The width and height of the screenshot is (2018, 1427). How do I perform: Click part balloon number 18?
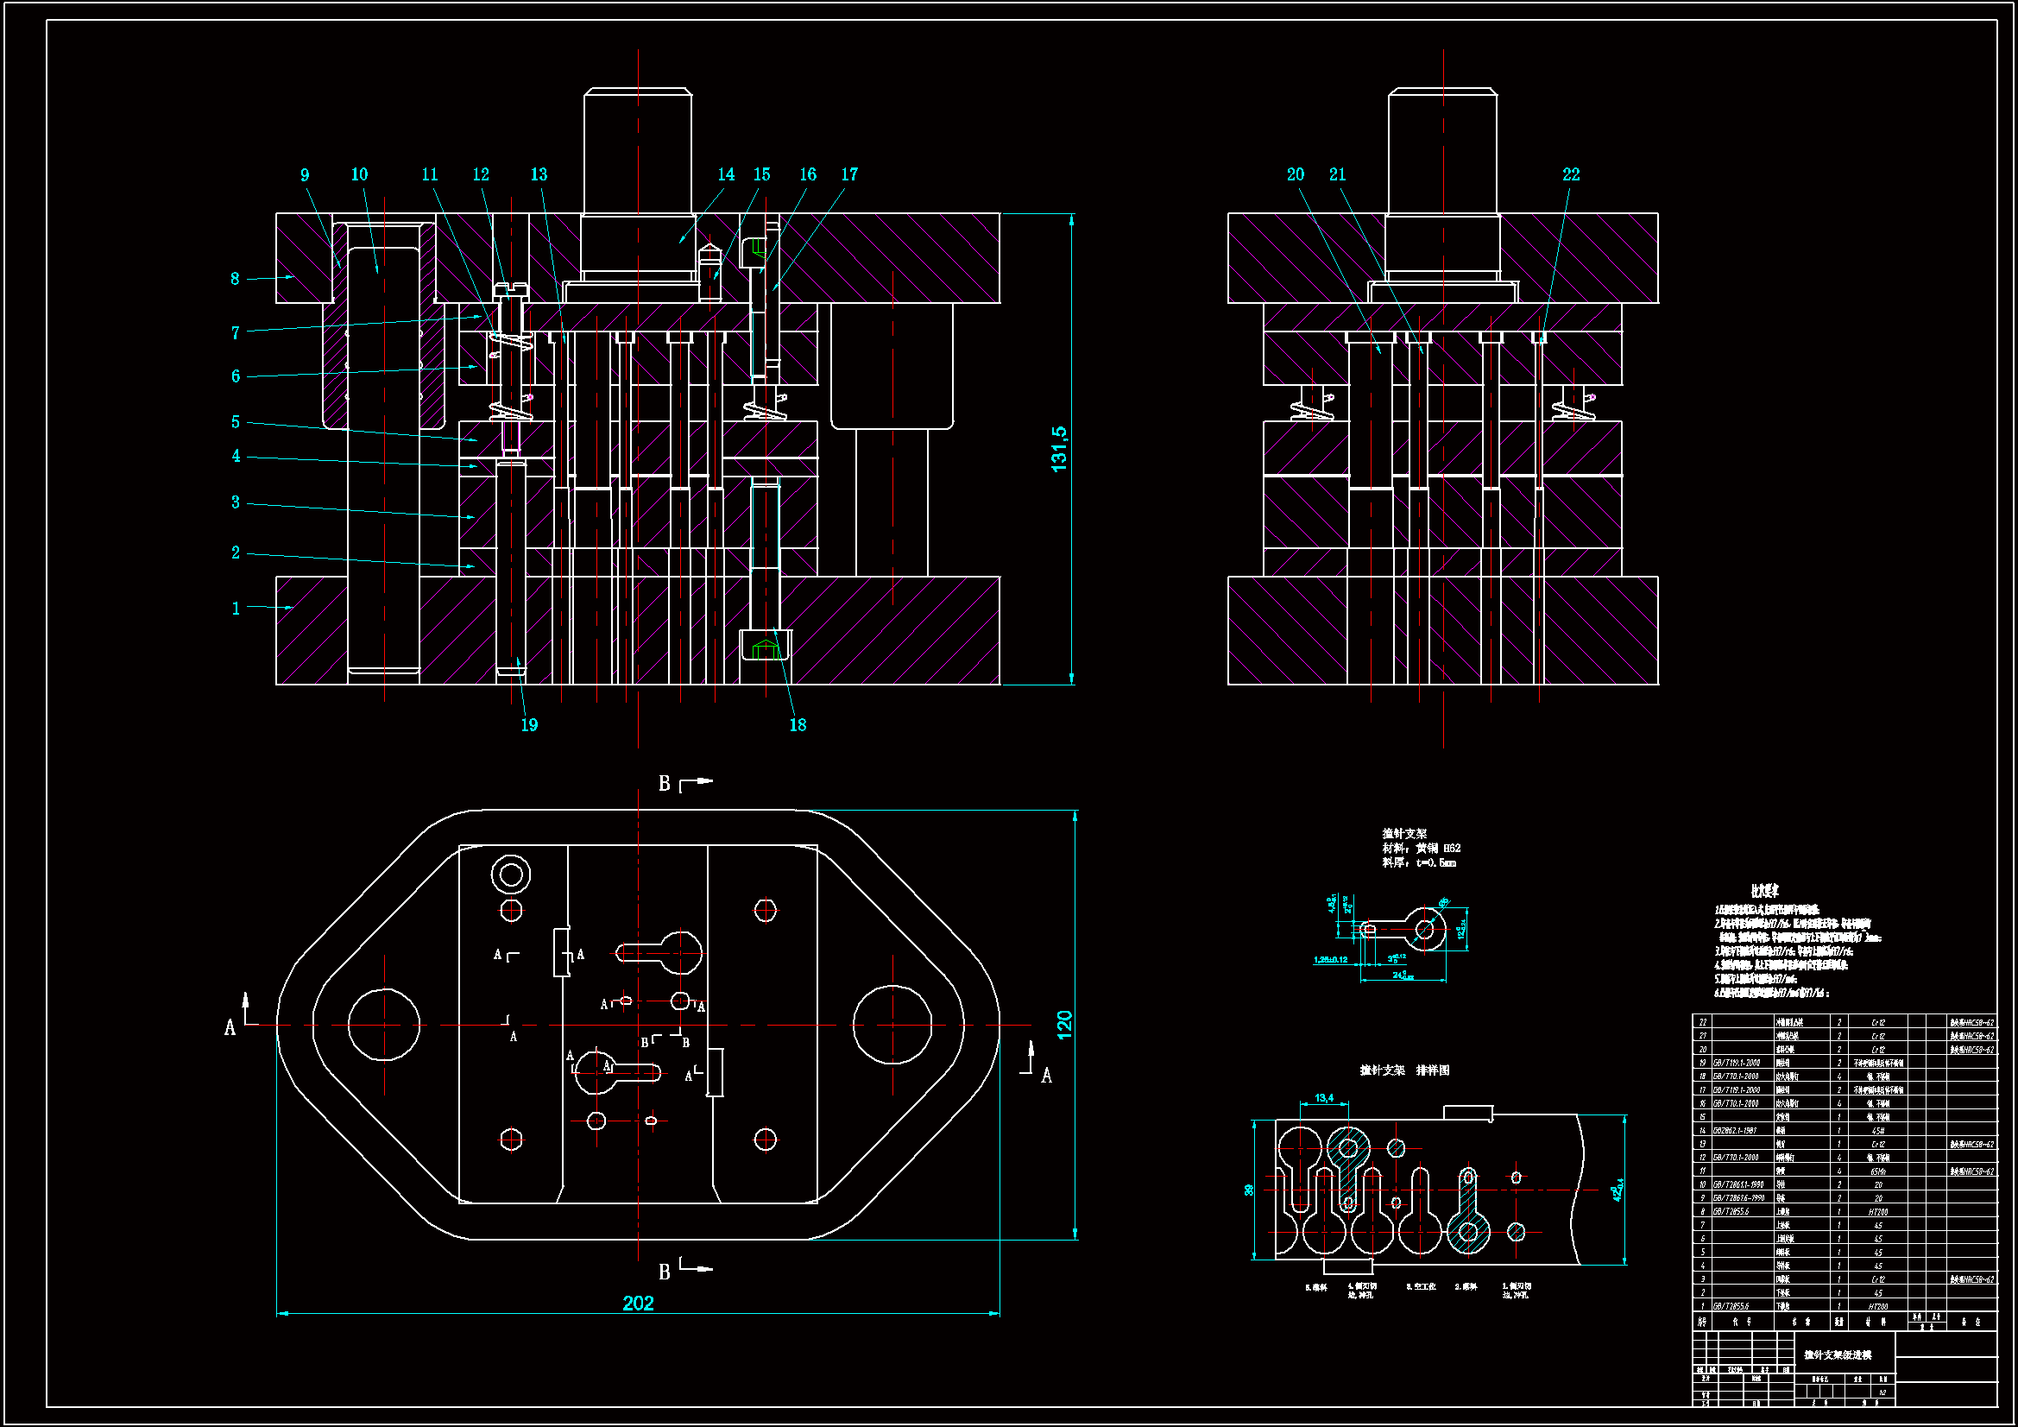click(x=798, y=725)
